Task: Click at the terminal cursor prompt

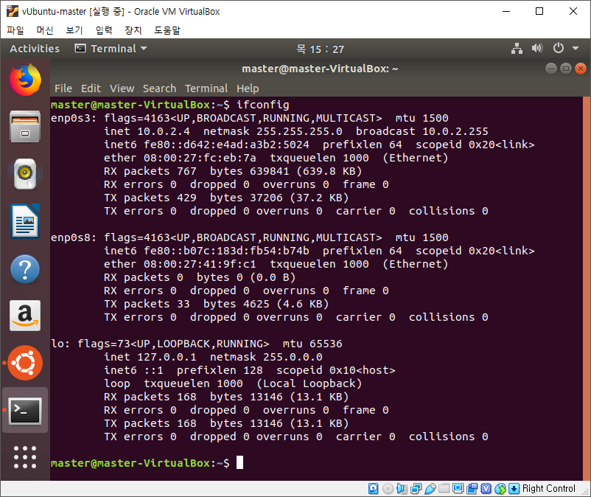Action: click(x=239, y=462)
